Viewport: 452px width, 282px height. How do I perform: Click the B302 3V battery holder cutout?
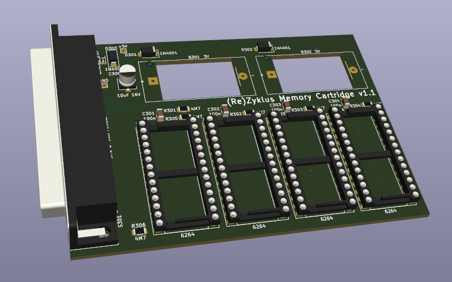point(308,71)
